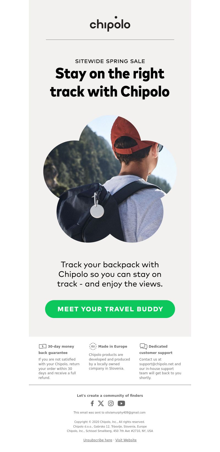
Task: Follow the Unsubscribe here link
Action: pyautogui.click(x=98, y=440)
